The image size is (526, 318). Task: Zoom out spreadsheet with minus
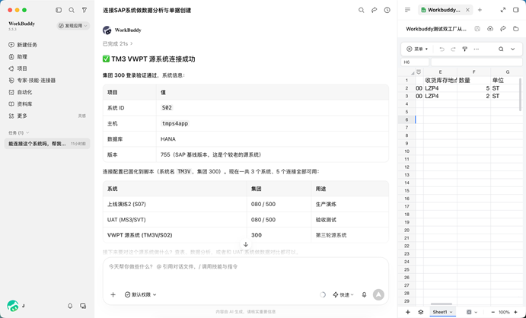pos(493,312)
